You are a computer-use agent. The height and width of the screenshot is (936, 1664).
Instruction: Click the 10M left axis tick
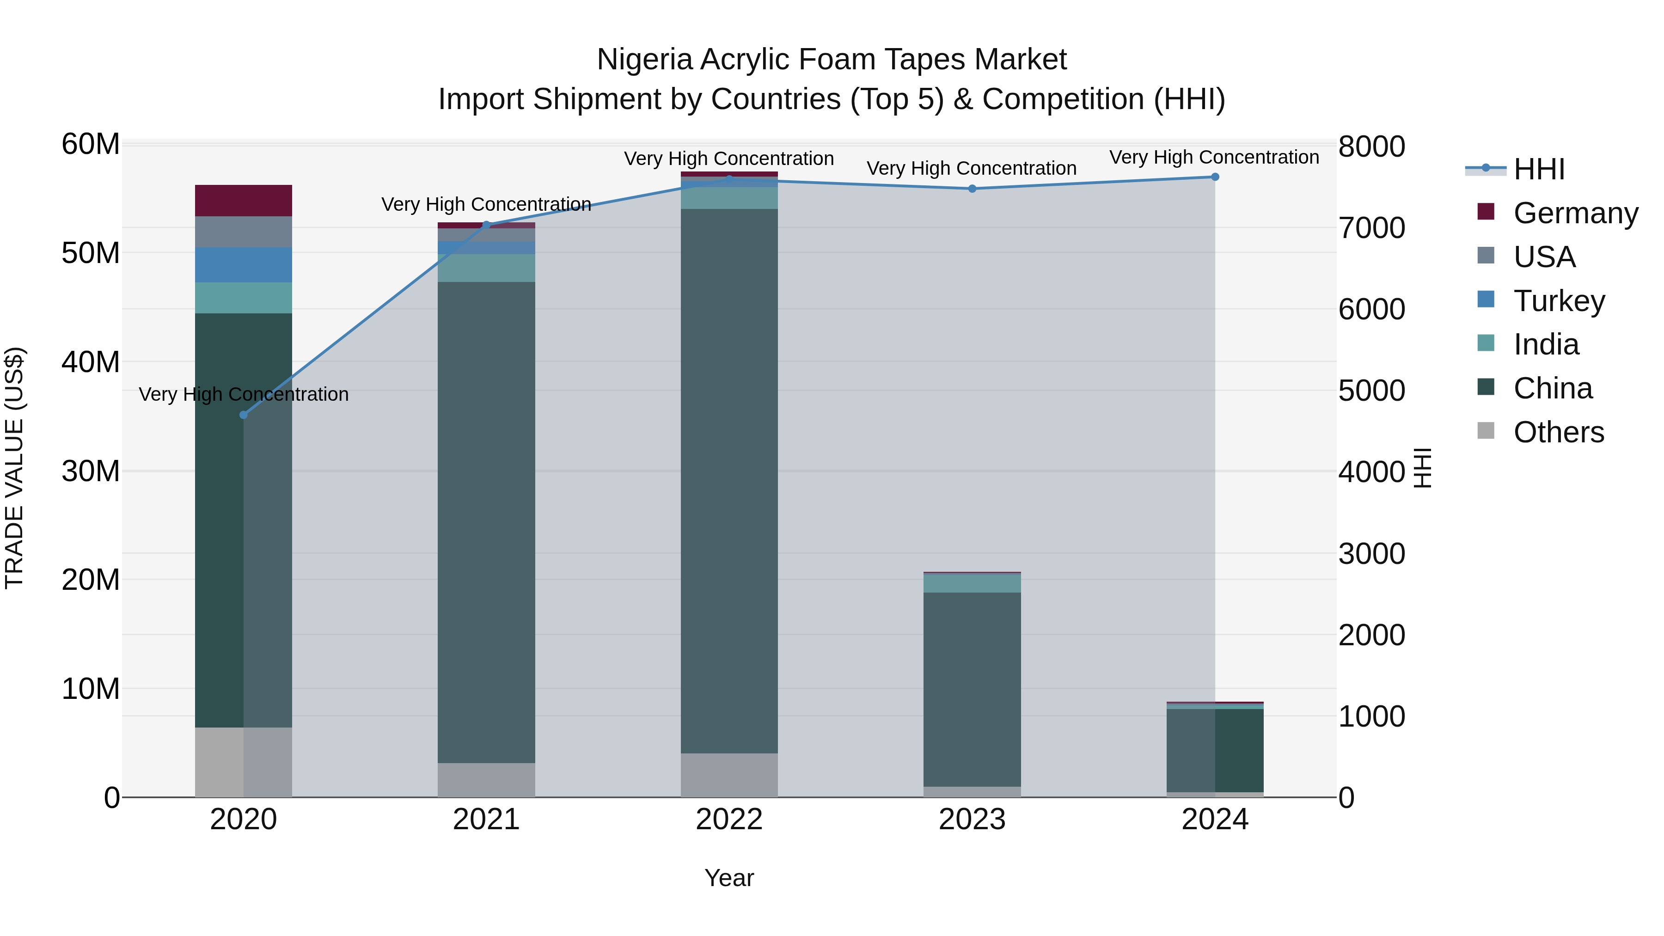(91, 689)
